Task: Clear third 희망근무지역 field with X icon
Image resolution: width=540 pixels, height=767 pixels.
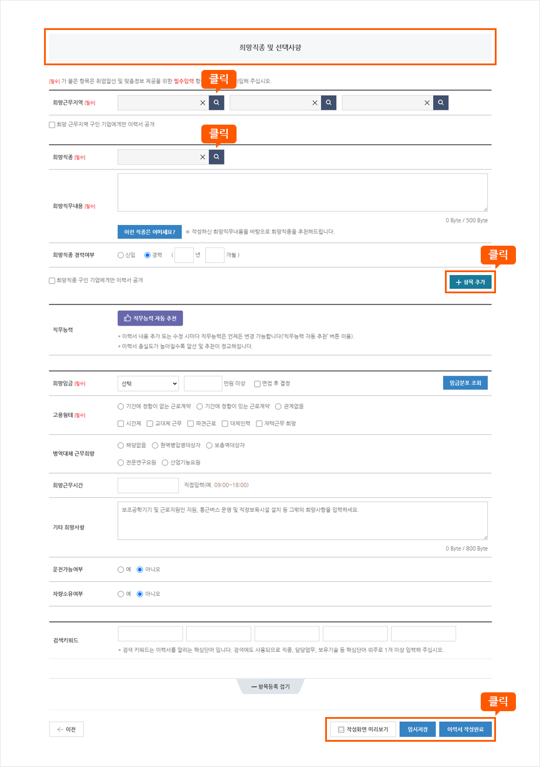Action: [427, 103]
